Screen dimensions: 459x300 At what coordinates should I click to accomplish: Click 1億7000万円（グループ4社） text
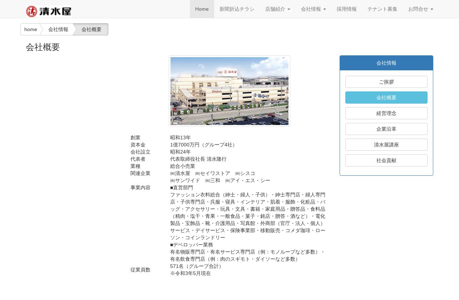(204, 145)
